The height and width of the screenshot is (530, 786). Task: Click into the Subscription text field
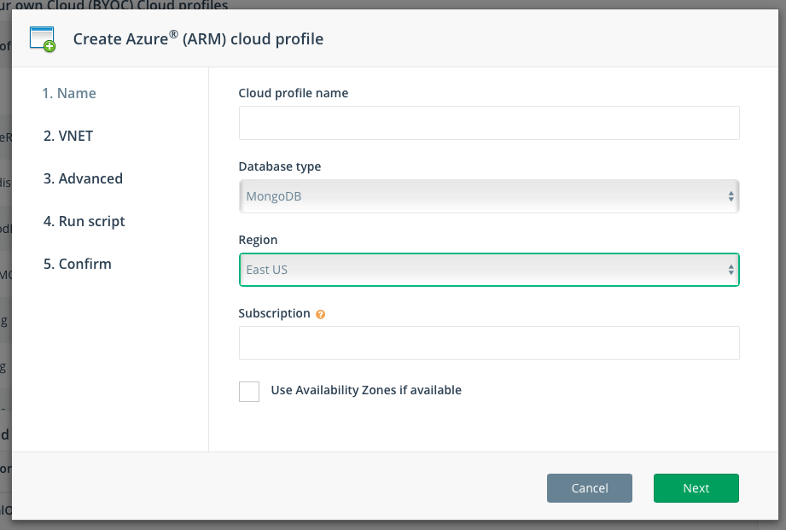(x=488, y=343)
